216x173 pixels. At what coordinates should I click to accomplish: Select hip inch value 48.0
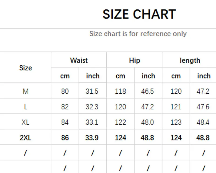coord(147,122)
